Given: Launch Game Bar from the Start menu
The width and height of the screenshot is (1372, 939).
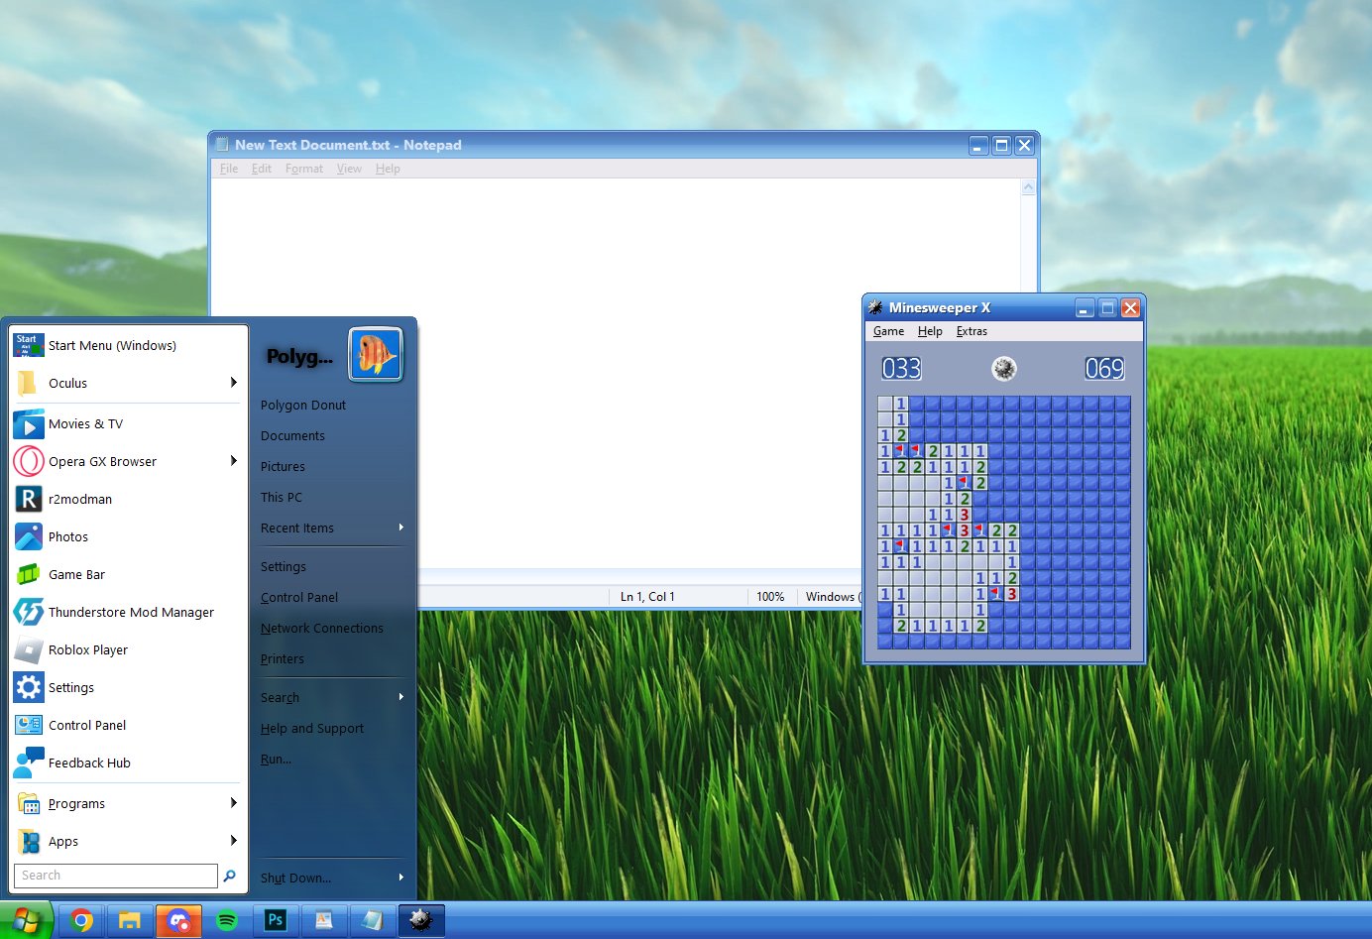Looking at the screenshot, I should (126, 575).
